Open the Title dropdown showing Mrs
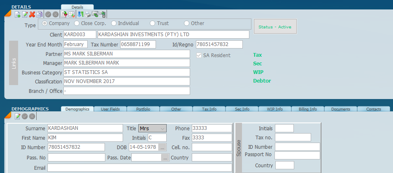This screenshot has width=393, height=173. 152,128
